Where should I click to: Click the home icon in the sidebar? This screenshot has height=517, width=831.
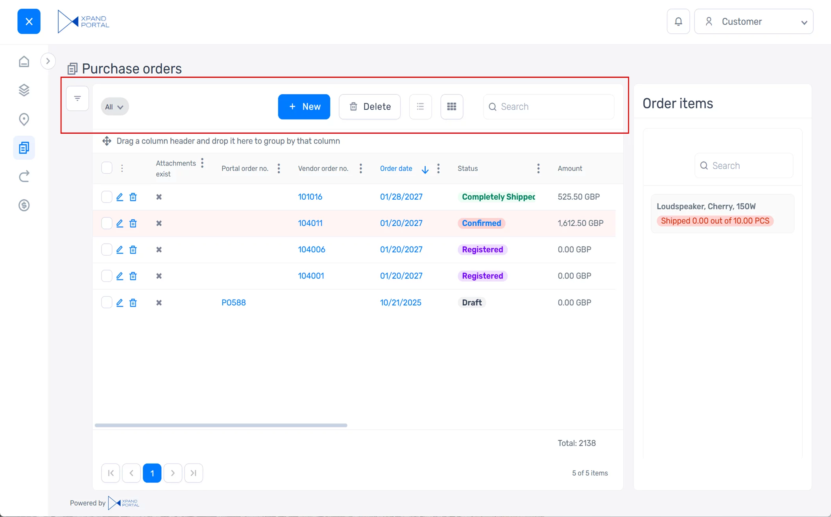click(x=24, y=62)
